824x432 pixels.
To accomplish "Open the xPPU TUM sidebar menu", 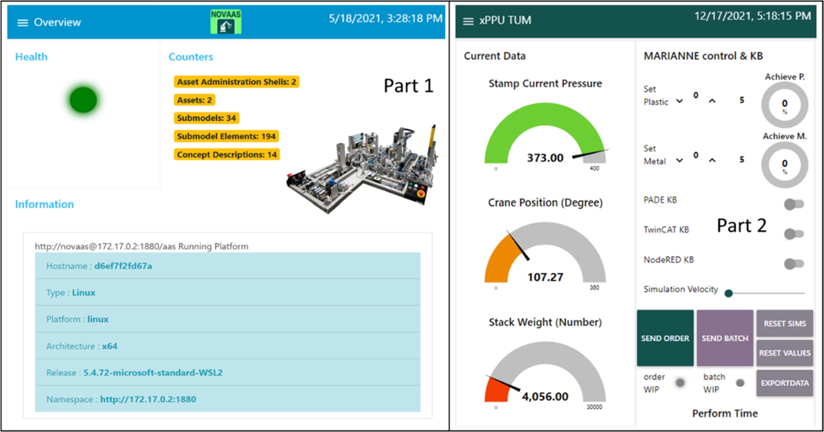I will click(x=468, y=21).
